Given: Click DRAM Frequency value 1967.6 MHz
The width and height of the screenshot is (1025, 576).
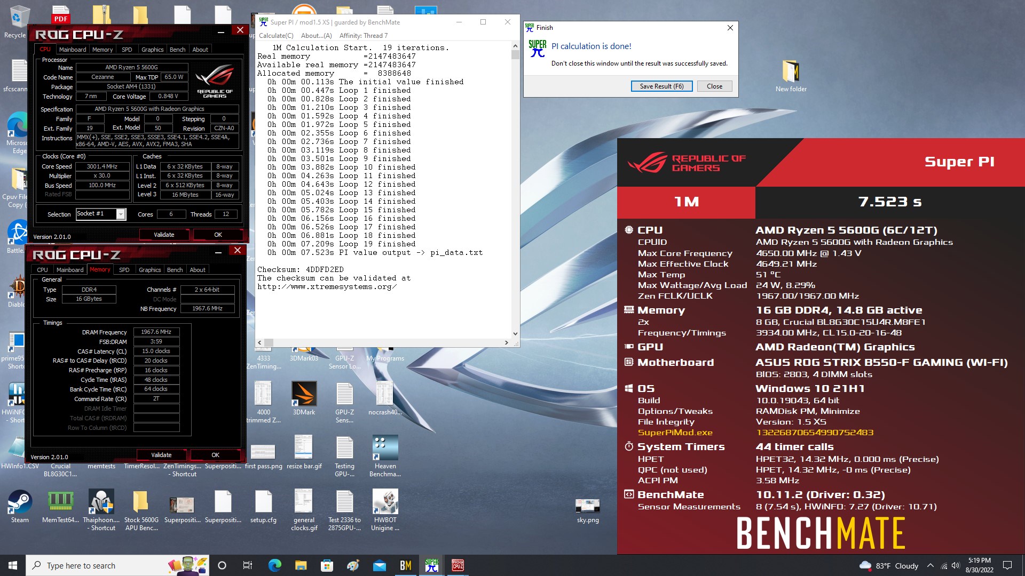Looking at the screenshot, I should click(156, 332).
